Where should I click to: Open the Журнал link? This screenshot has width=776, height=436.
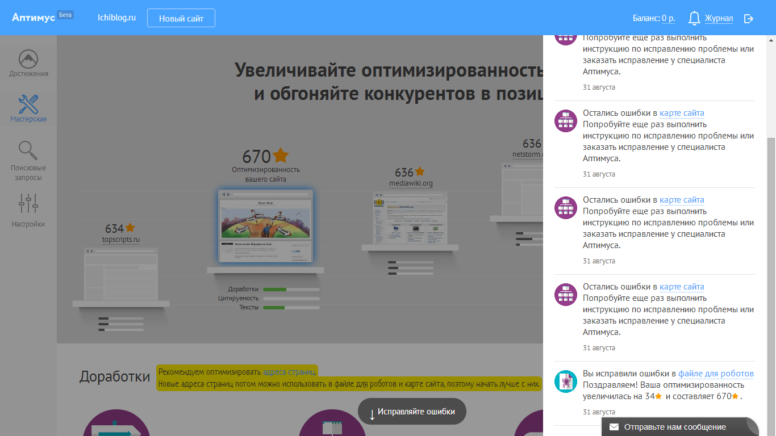coord(719,18)
